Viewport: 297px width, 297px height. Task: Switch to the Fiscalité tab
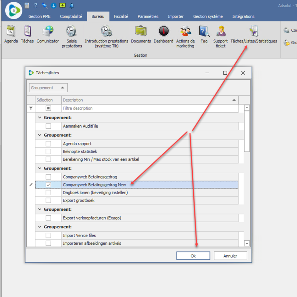coord(121,16)
